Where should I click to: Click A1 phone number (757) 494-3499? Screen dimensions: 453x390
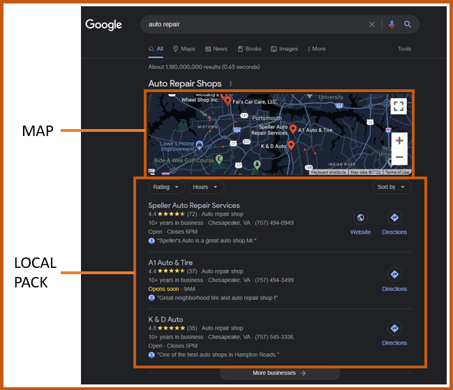point(274,280)
